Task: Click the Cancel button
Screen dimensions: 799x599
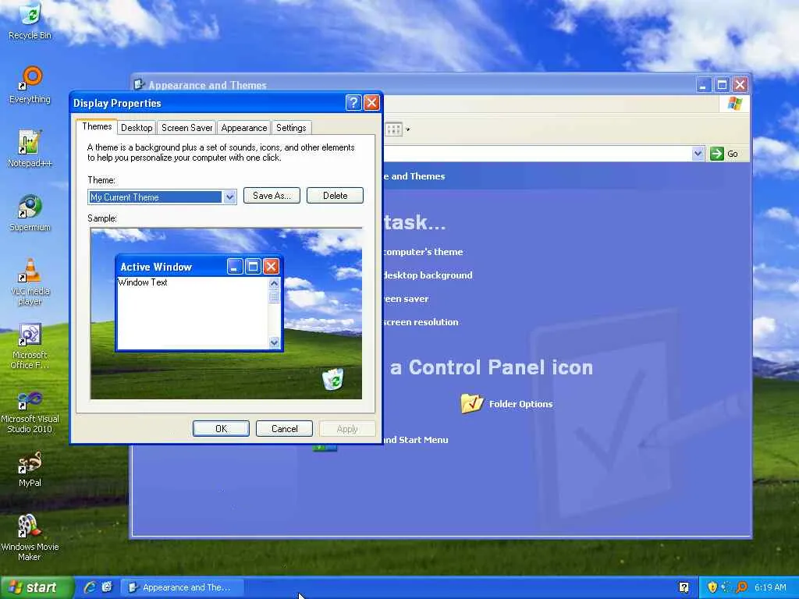Action: point(284,429)
